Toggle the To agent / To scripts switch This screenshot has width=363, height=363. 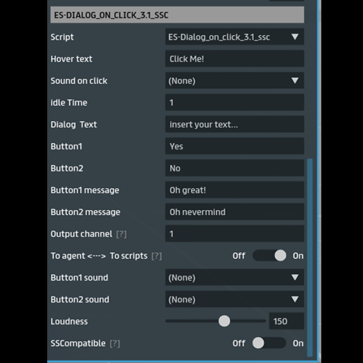(x=270, y=256)
